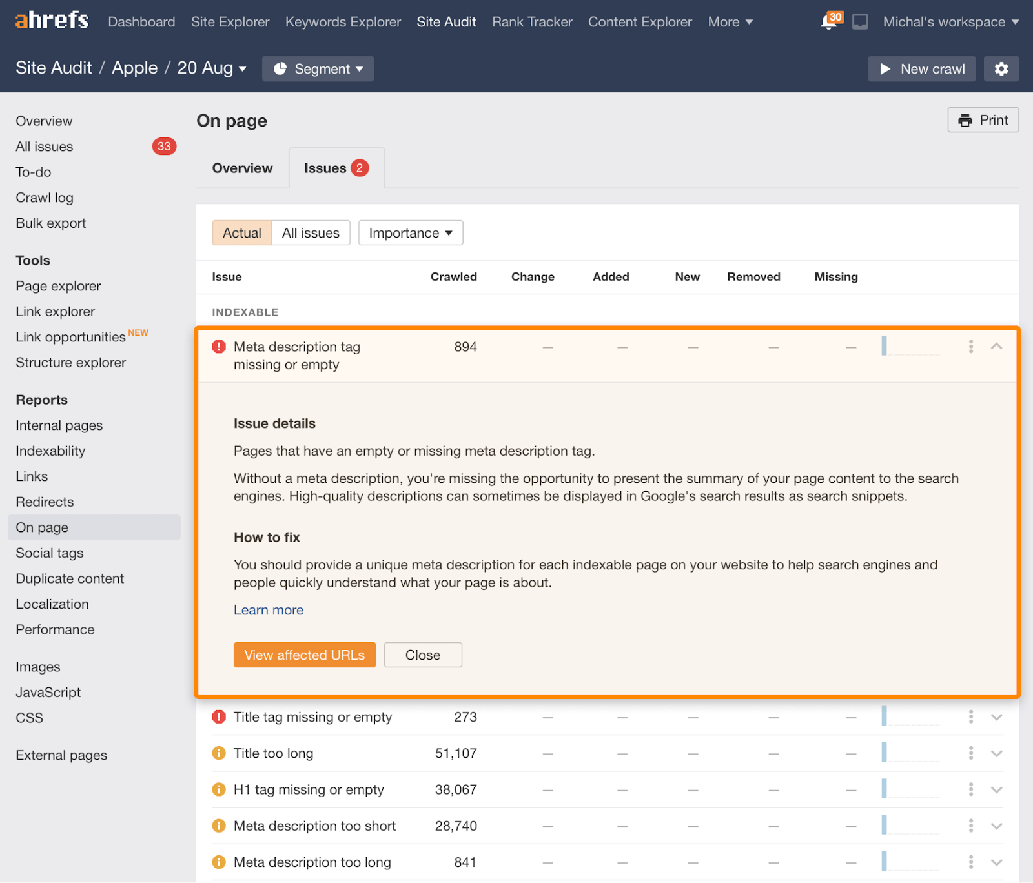
Task: Switch filter to All issues
Action: click(311, 233)
